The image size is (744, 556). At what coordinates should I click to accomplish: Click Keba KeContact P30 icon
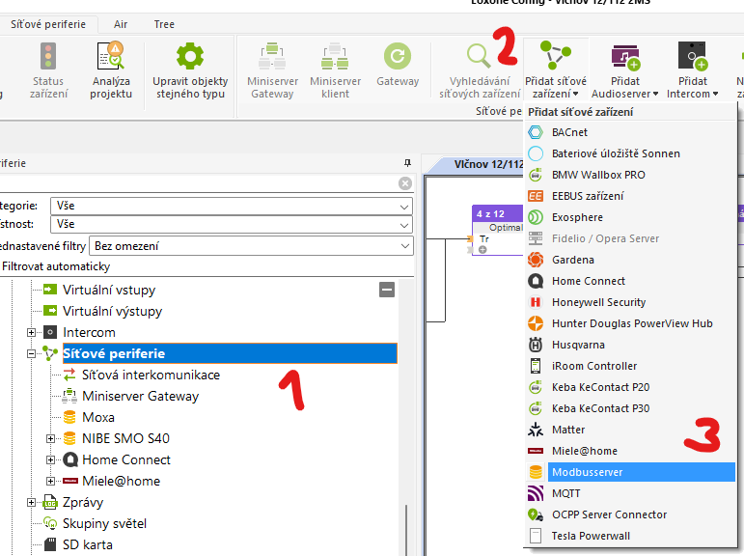[536, 408]
